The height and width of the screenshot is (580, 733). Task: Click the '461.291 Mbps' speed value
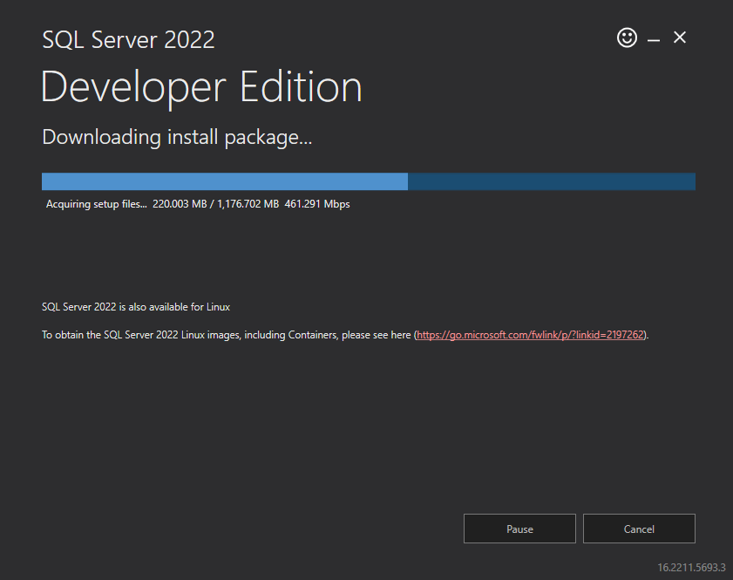pyautogui.click(x=317, y=204)
